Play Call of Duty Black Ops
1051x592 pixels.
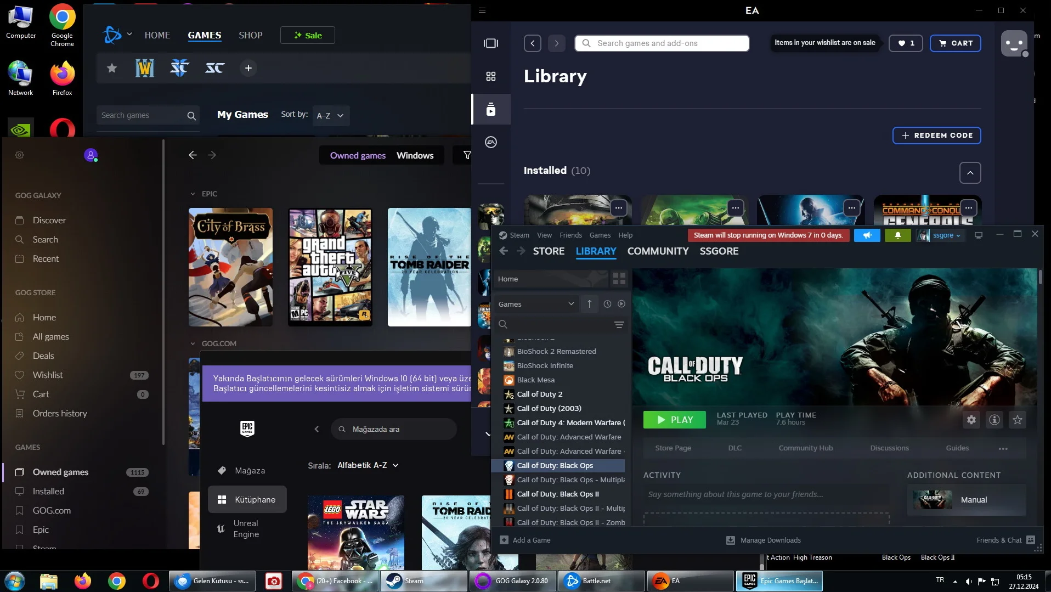click(x=675, y=420)
